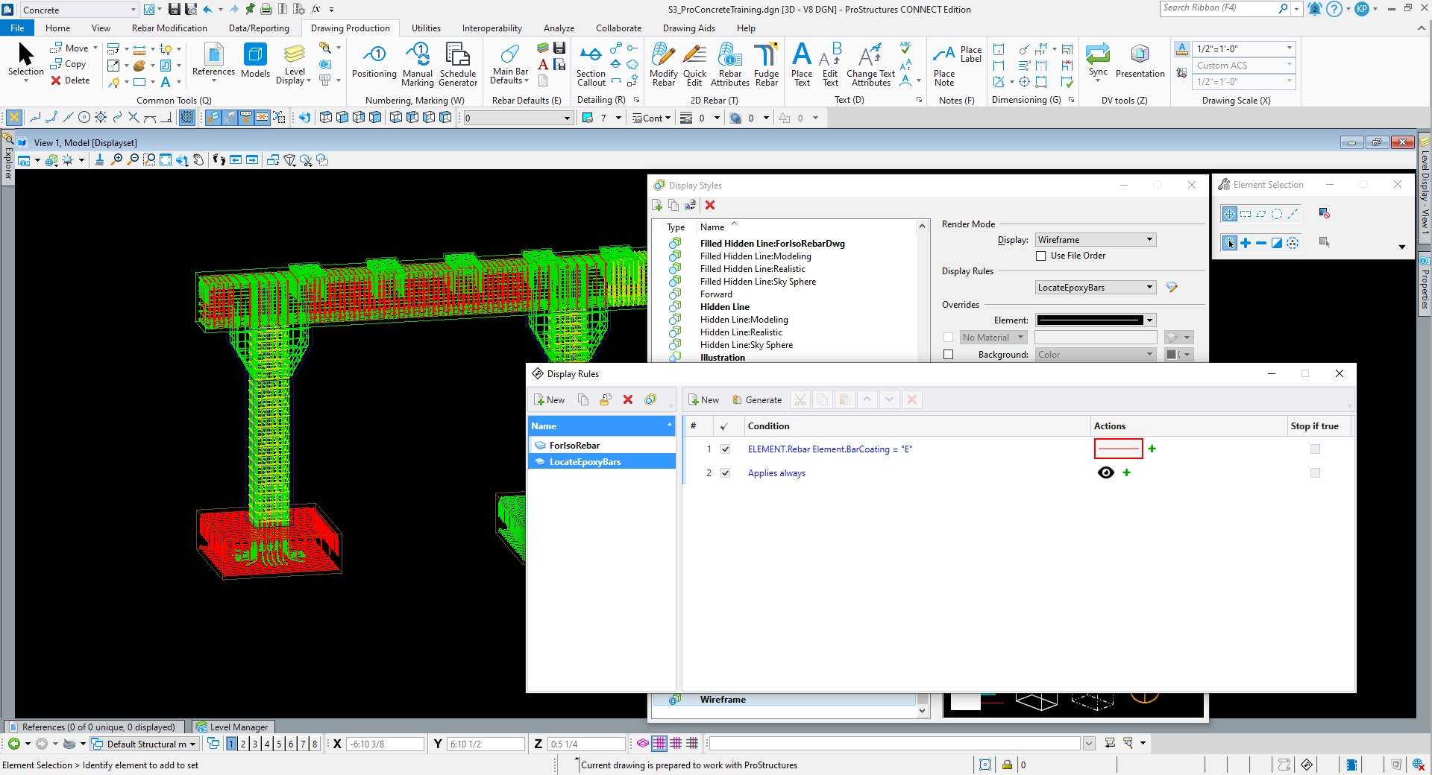Click the Copy command

(x=69, y=64)
